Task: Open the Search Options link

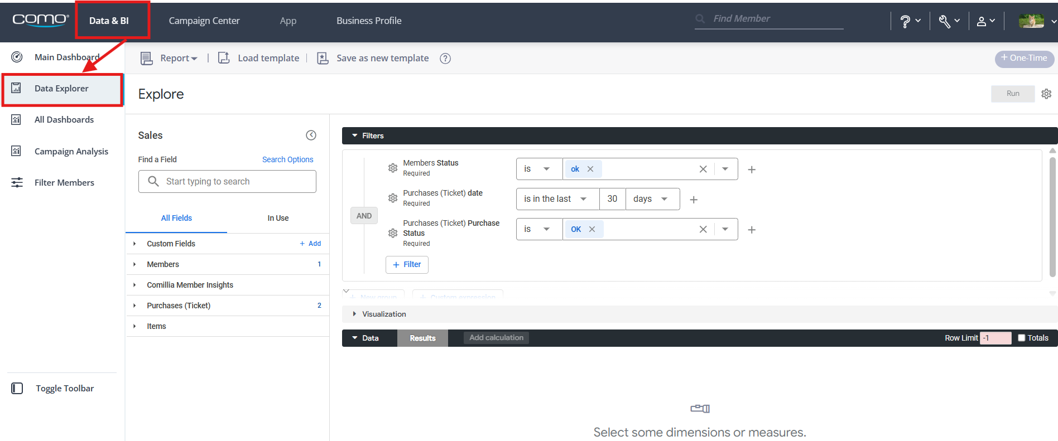Action: [x=288, y=159]
